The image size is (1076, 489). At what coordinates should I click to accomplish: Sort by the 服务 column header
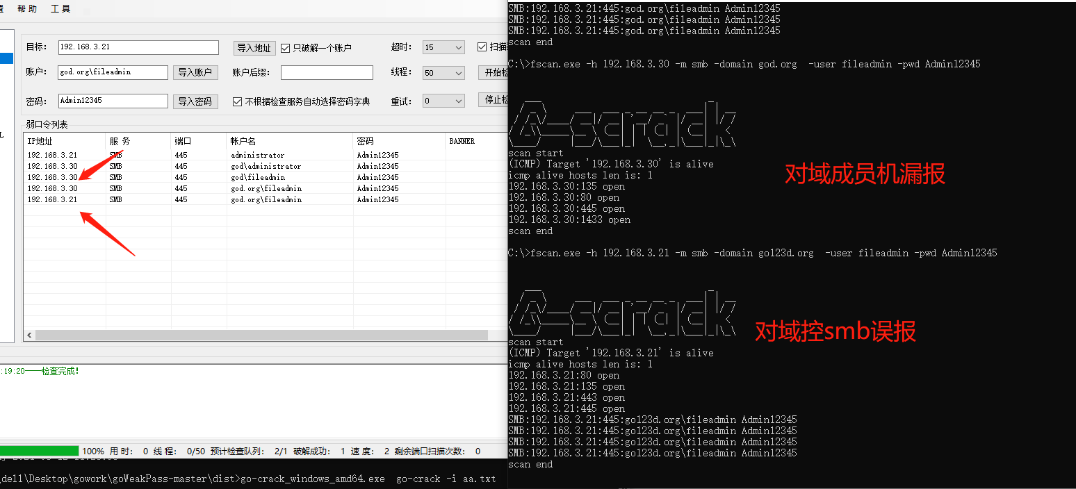point(138,141)
